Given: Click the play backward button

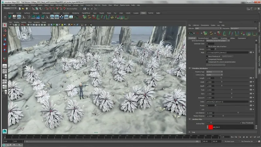Looking at the screenshot, I should point(243,137).
